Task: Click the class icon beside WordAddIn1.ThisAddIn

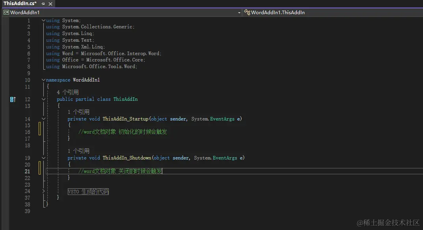Action: point(247,12)
